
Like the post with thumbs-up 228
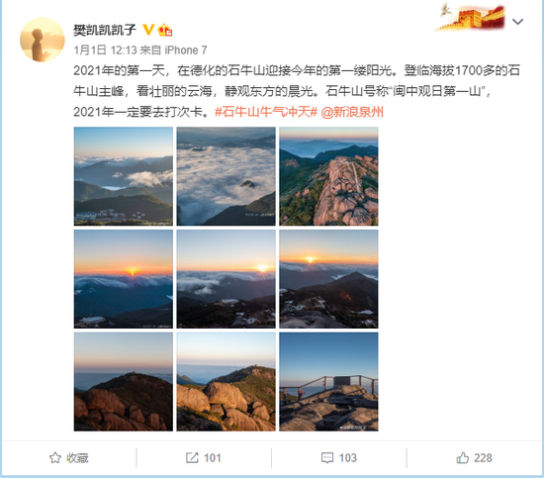pyautogui.click(x=474, y=458)
